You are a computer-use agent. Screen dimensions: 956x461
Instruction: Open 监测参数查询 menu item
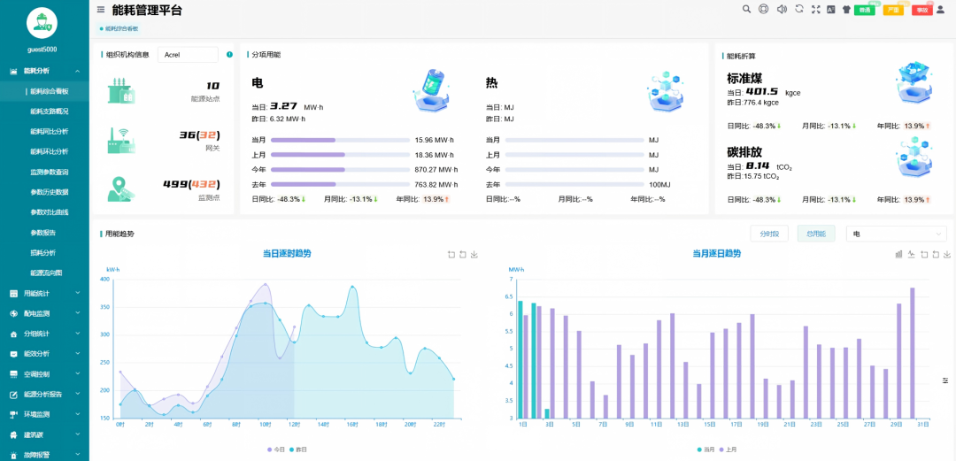pos(49,172)
